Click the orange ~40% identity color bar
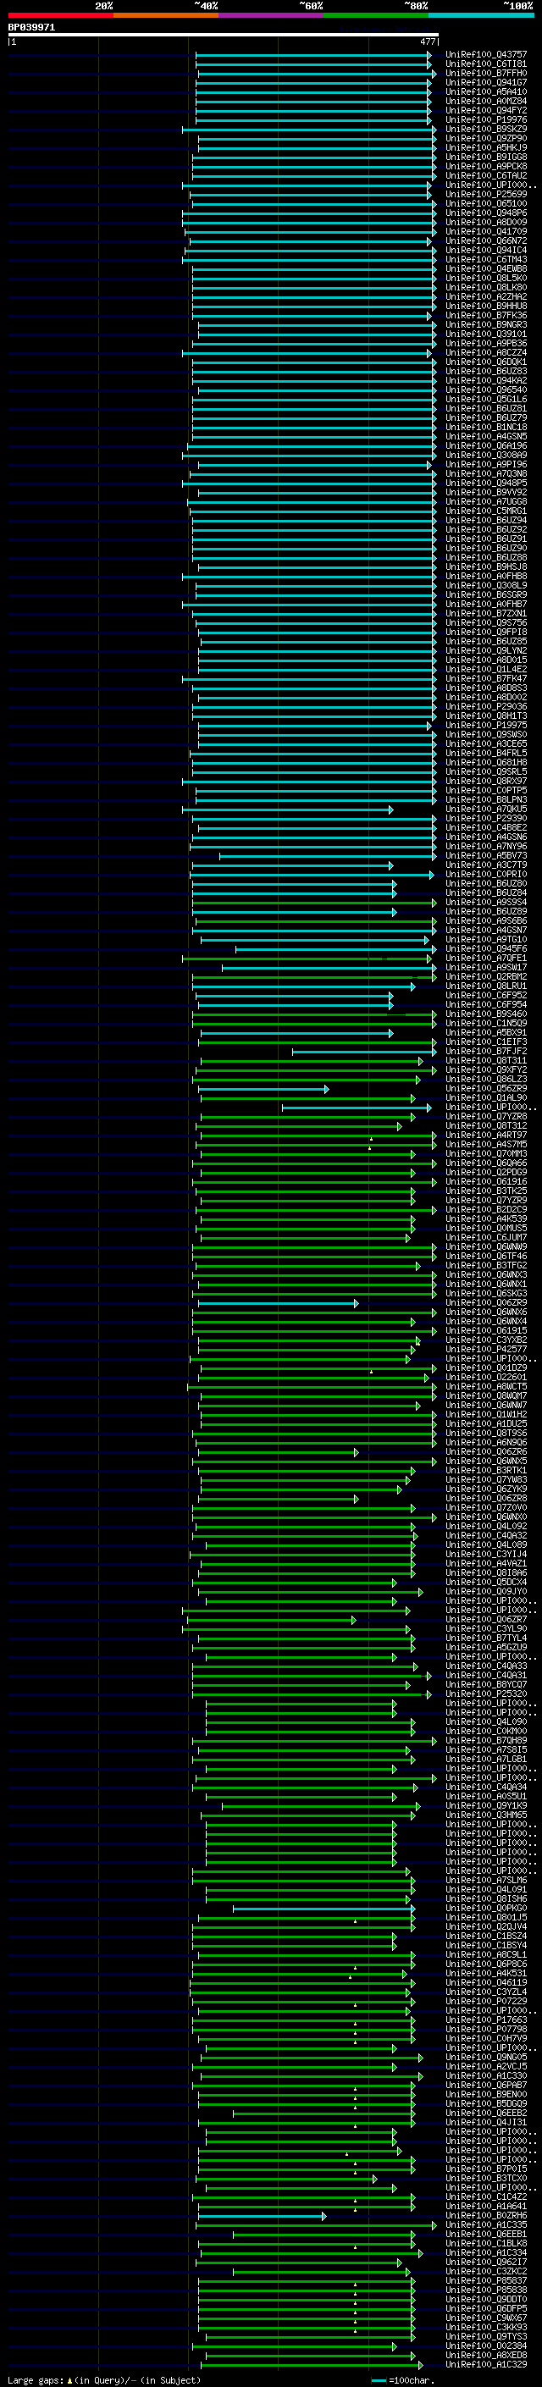Viewport: 542px width, 2387px height. click(166, 16)
